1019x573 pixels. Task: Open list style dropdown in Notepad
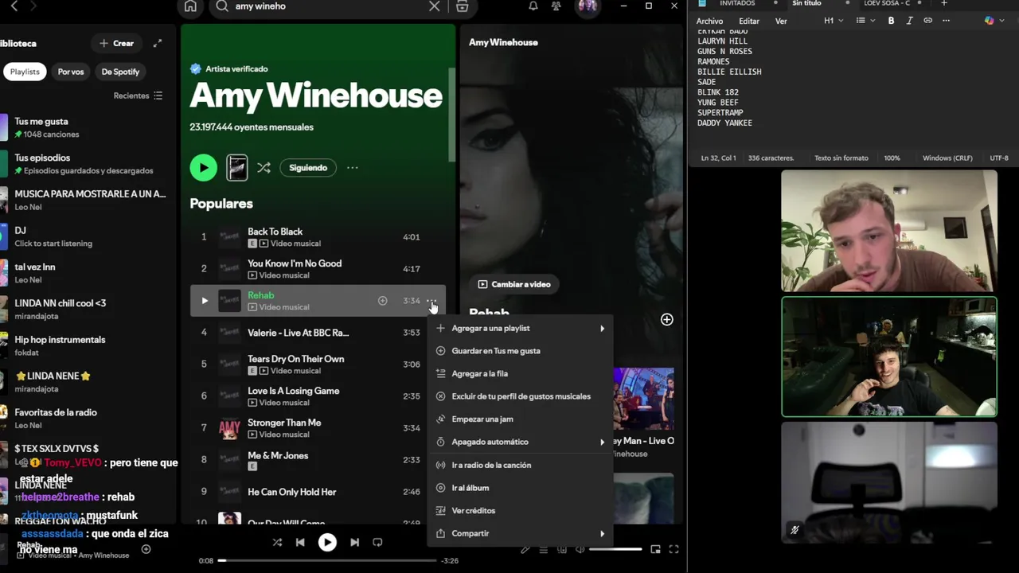click(x=864, y=21)
